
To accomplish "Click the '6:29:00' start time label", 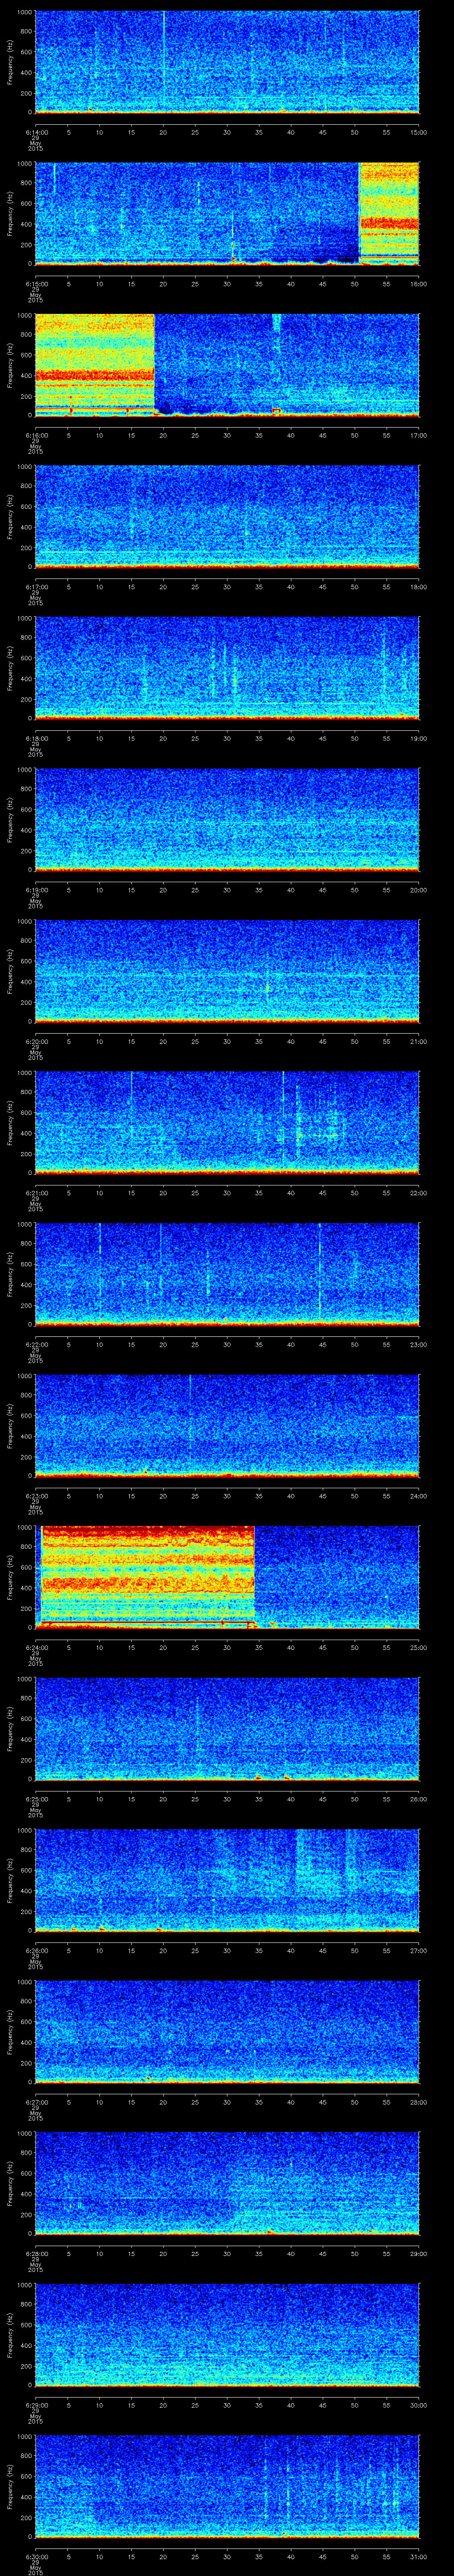I will 36,2405.
